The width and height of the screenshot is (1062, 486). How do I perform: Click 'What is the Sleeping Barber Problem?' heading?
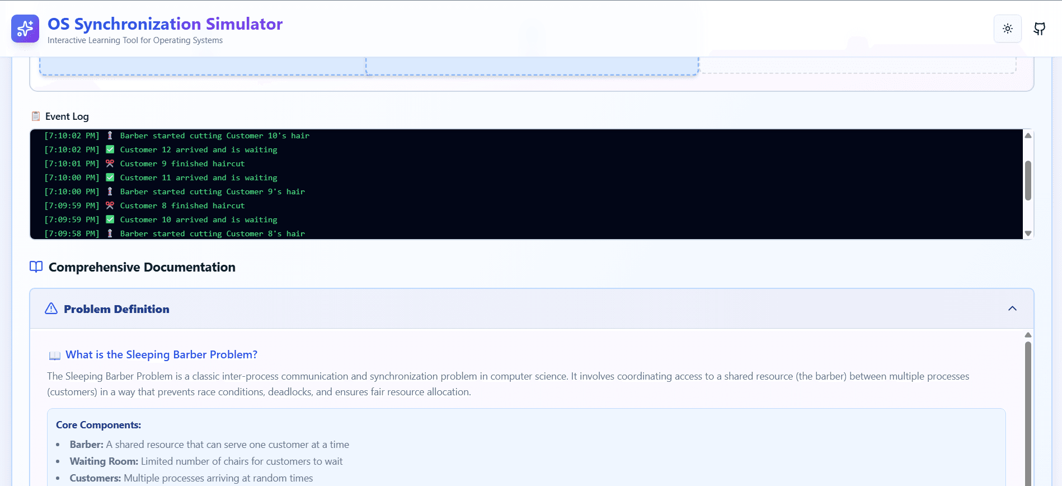161,354
